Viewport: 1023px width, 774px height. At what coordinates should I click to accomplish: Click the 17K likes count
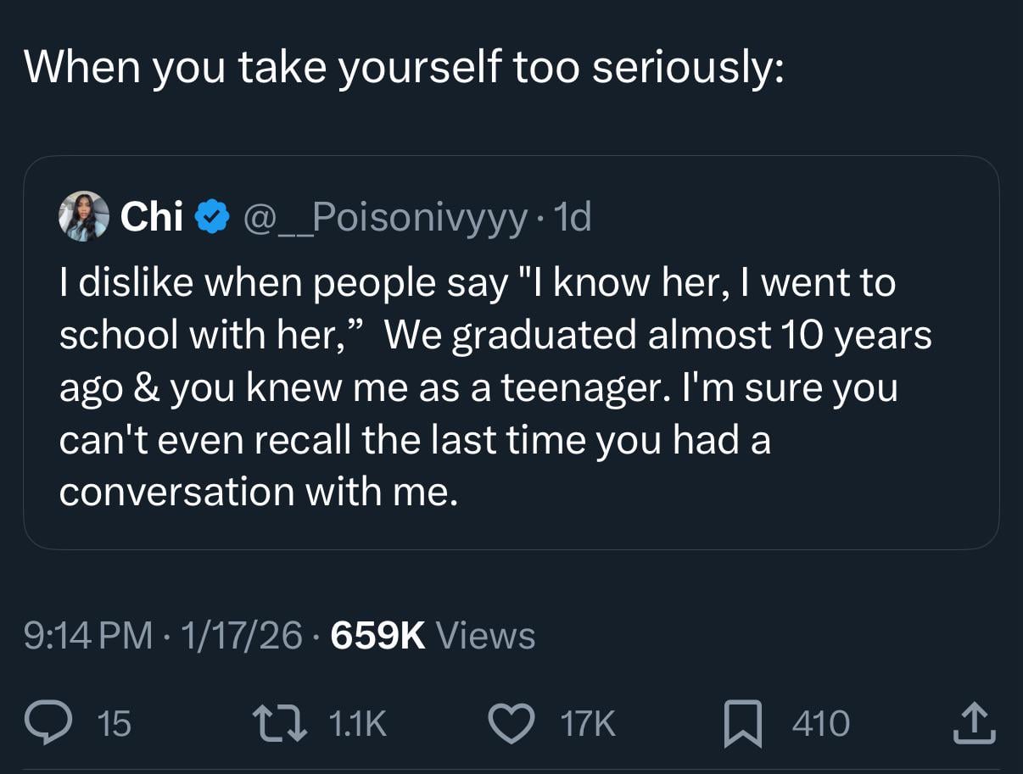(x=587, y=723)
